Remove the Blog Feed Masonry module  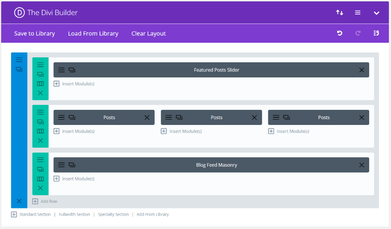point(362,165)
